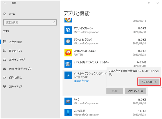Close the 設定 window
The width and height of the screenshot is (162, 119).
coord(158,3)
